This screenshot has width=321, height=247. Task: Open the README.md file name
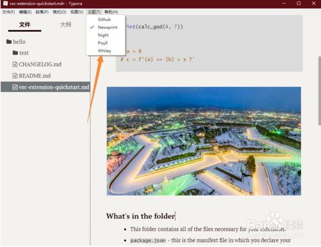point(35,76)
